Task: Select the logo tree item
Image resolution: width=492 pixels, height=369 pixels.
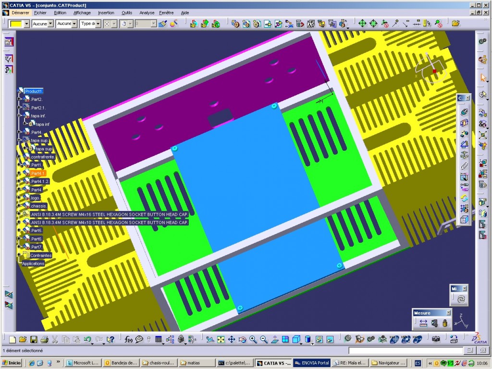Action: pos(35,198)
